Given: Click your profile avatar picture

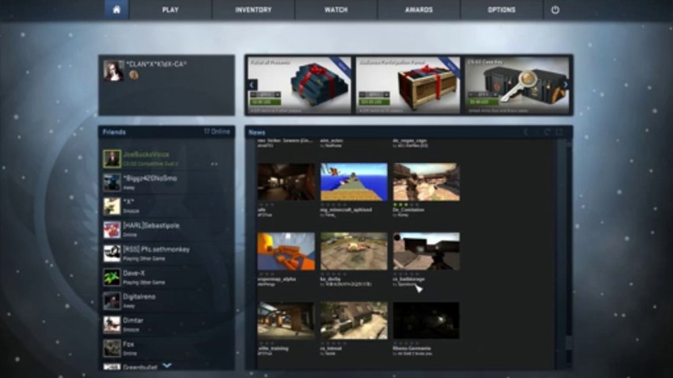Looking at the screenshot, I should pyautogui.click(x=113, y=70).
